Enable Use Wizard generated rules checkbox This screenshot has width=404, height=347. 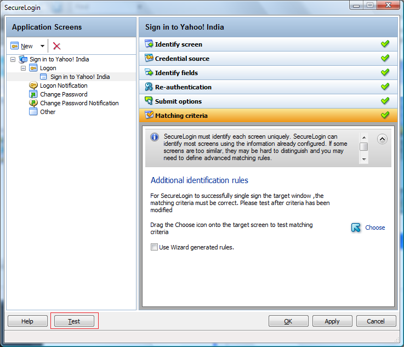point(154,247)
